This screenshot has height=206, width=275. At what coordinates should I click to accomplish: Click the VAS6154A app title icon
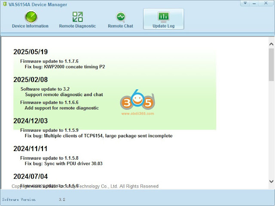(x=5, y=4)
